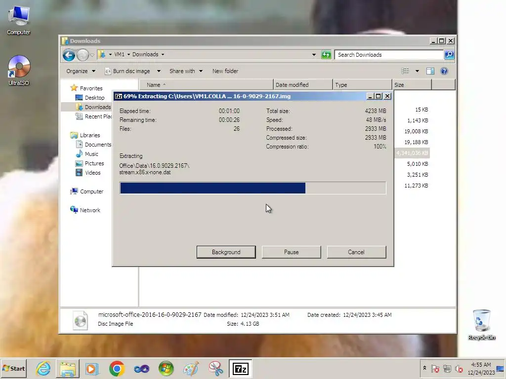The image size is (506, 379).
Task: Sort by Date modified column header
Action: coord(303,85)
